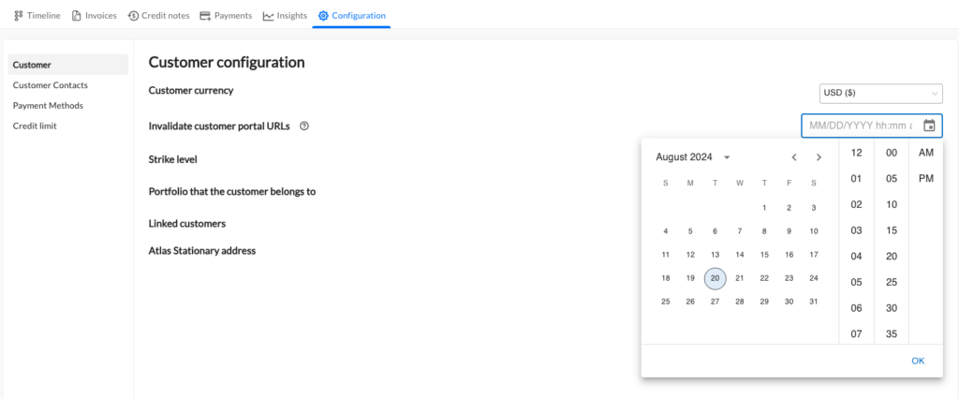Click the Insights chart icon

click(x=268, y=16)
